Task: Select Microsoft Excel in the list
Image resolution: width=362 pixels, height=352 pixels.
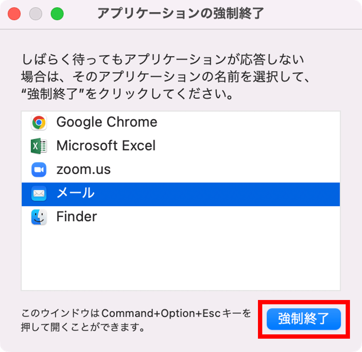Action: pyautogui.click(x=181, y=146)
